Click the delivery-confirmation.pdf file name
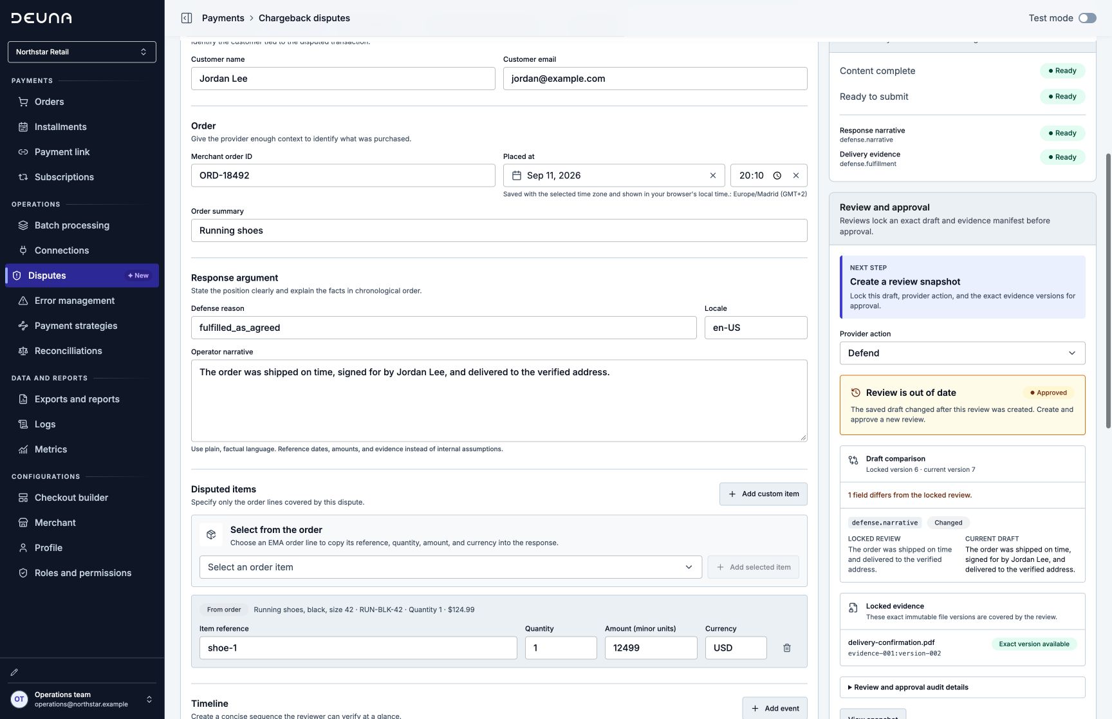This screenshot has height=719, width=1112. (891, 642)
